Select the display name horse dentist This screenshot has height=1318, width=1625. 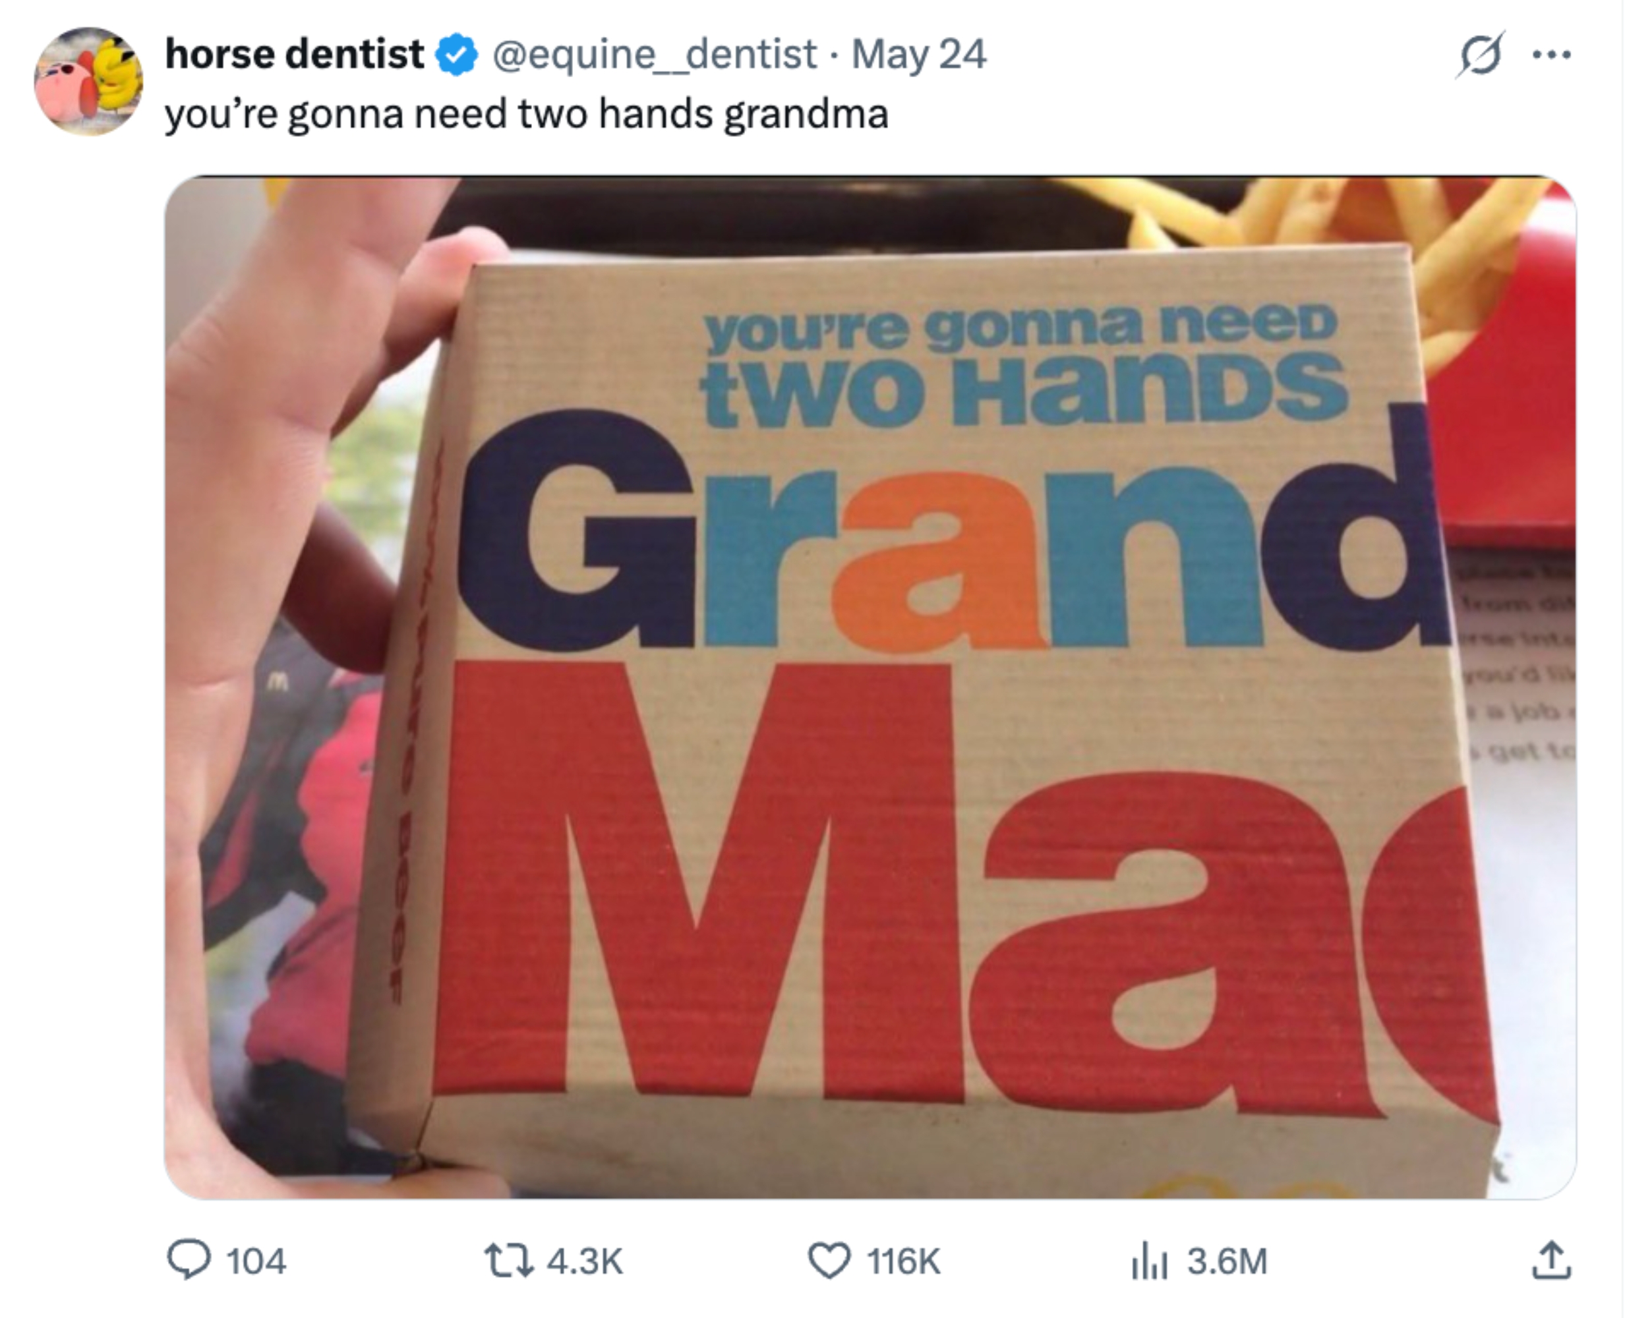[x=292, y=55]
